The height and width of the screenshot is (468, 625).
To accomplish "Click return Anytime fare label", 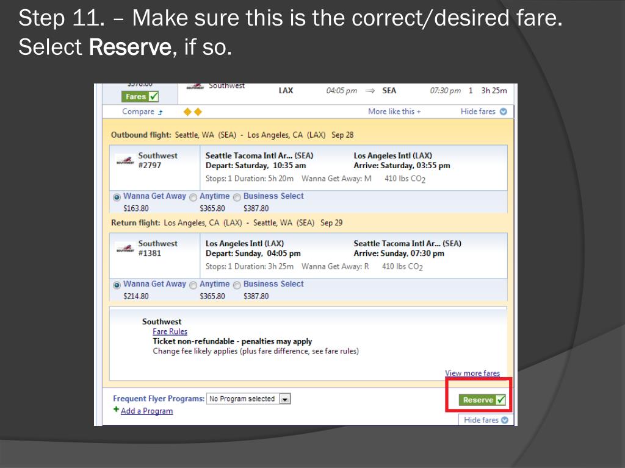I will [x=214, y=284].
